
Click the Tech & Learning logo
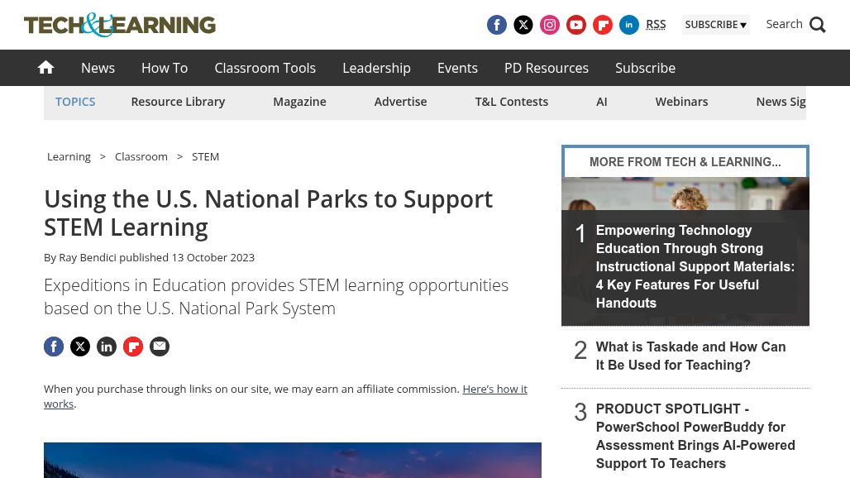(x=120, y=25)
